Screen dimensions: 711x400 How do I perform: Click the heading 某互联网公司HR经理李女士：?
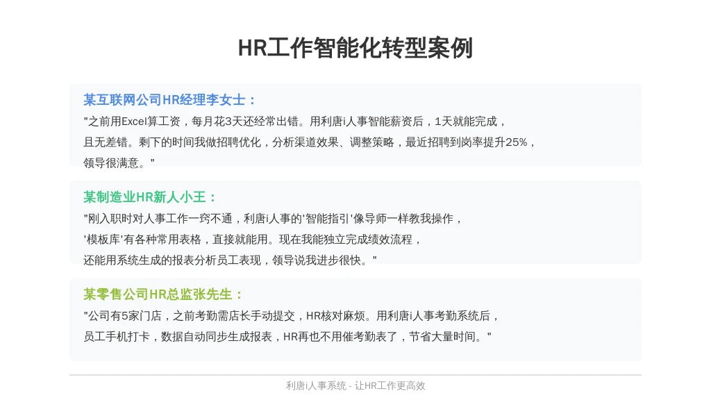coord(171,100)
